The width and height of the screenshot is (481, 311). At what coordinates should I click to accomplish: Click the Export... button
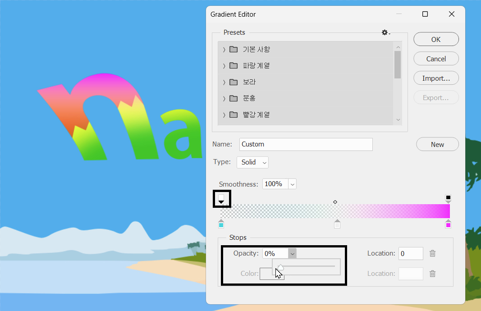pyautogui.click(x=436, y=97)
